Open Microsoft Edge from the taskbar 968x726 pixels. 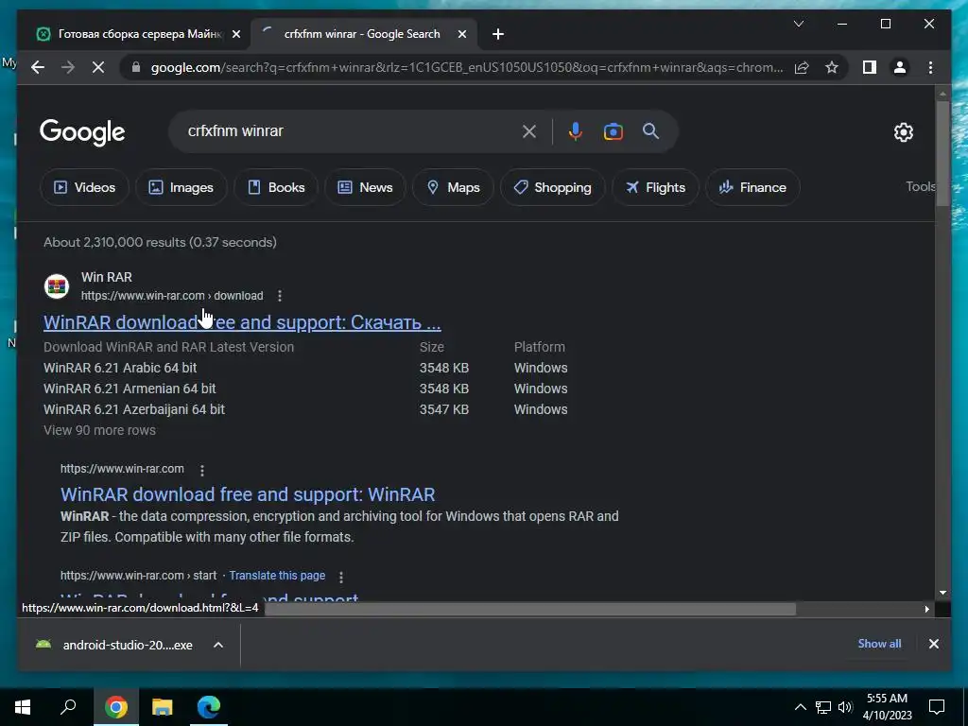tap(209, 707)
